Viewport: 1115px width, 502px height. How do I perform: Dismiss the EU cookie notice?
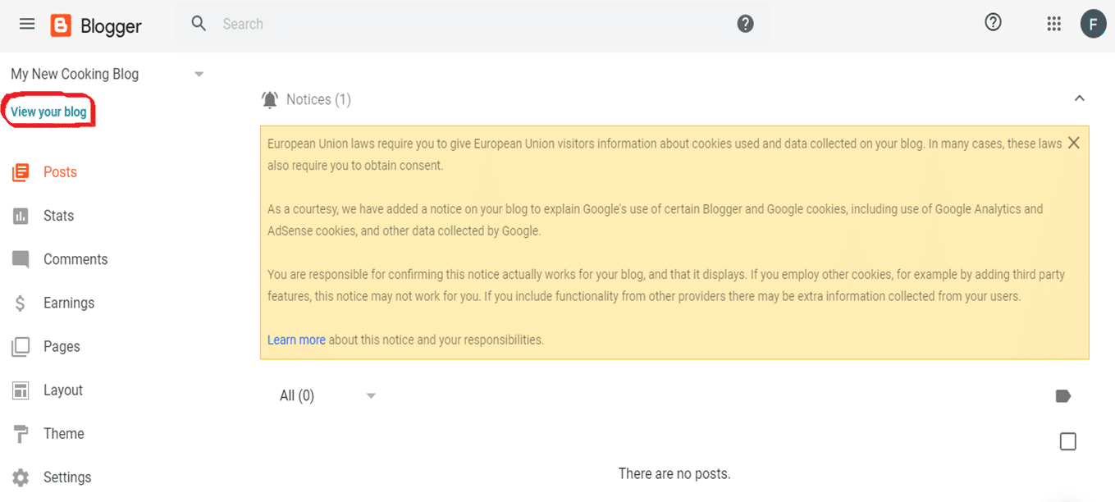[x=1073, y=144]
